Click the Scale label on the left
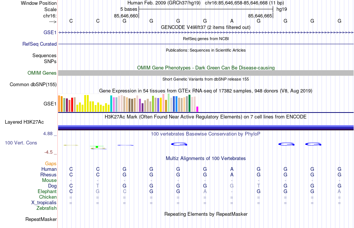The height and width of the screenshot is (228, 354). (x=50, y=9)
